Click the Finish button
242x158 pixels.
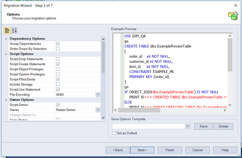tap(170, 150)
